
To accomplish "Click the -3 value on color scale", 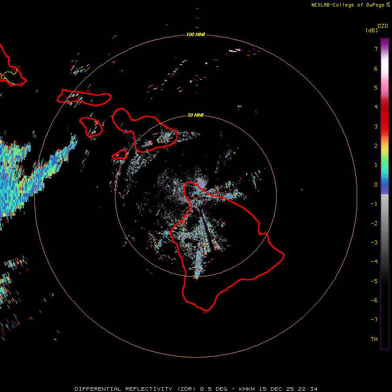I will [x=374, y=243].
